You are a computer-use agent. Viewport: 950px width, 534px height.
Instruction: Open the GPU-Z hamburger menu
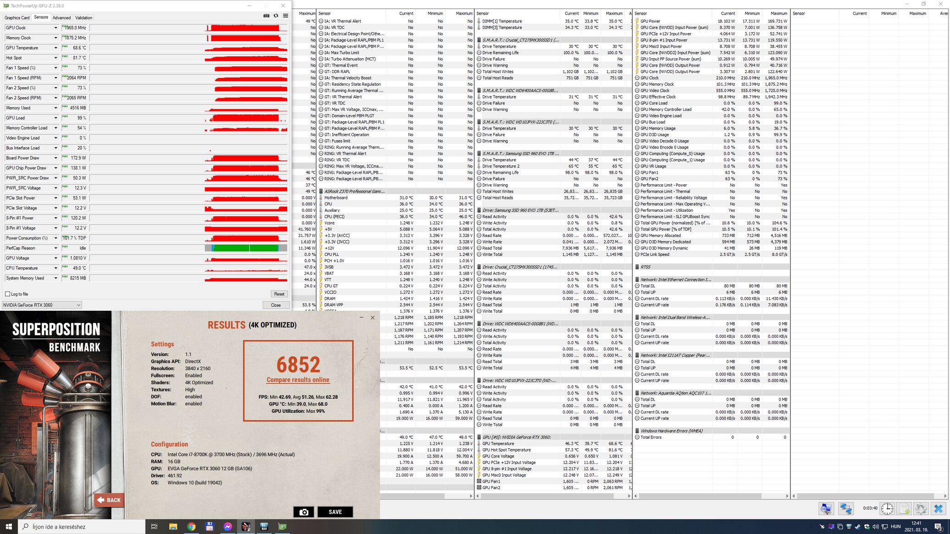pyautogui.click(x=285, y=16)
